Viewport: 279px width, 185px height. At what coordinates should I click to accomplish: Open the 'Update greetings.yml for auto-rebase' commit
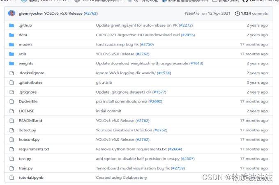pyautogui.click(x=137, y=25)
